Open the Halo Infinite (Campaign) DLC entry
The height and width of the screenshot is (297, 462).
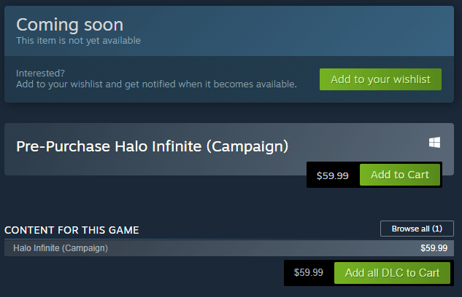pos(61,248)
